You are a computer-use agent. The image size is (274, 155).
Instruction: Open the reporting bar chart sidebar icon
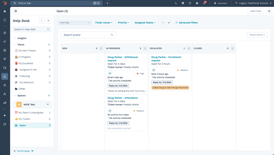5,102
